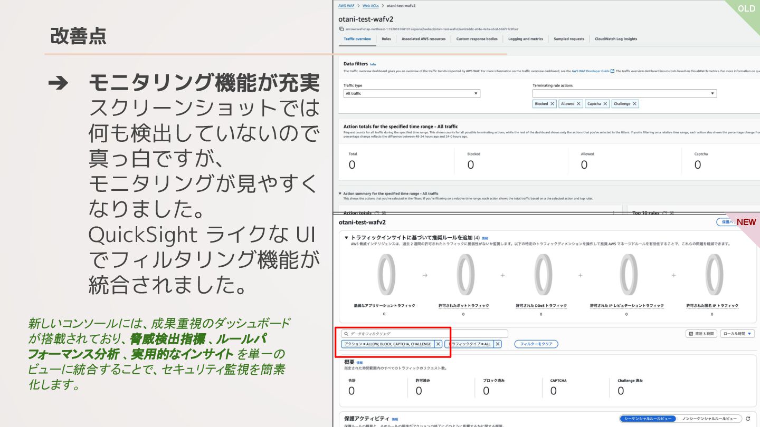Click the Challenge 済み value in 概要
This screenshot has width=760, height=427.
621,391
